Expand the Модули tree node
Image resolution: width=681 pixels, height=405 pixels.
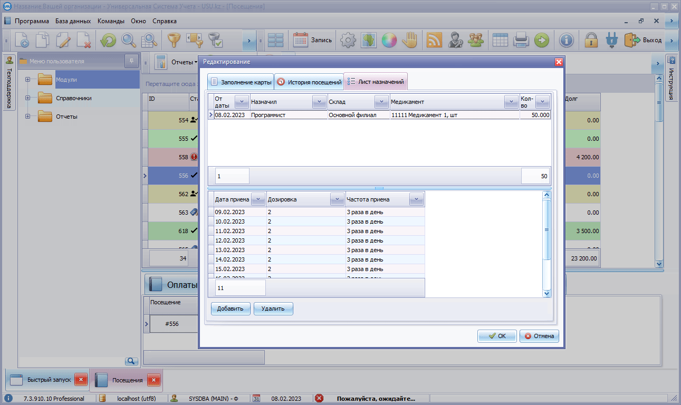27,80
